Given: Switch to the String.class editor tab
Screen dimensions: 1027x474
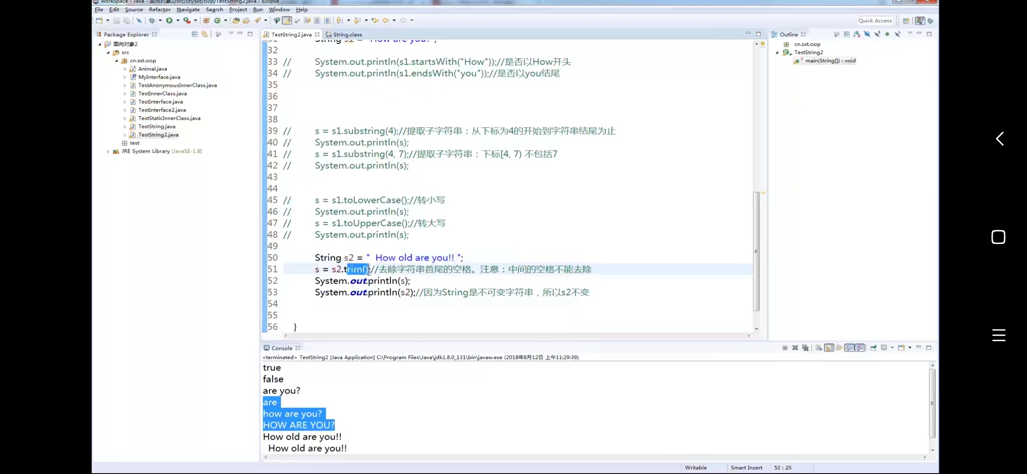Looking at the screenshot, I should (347, 34).
